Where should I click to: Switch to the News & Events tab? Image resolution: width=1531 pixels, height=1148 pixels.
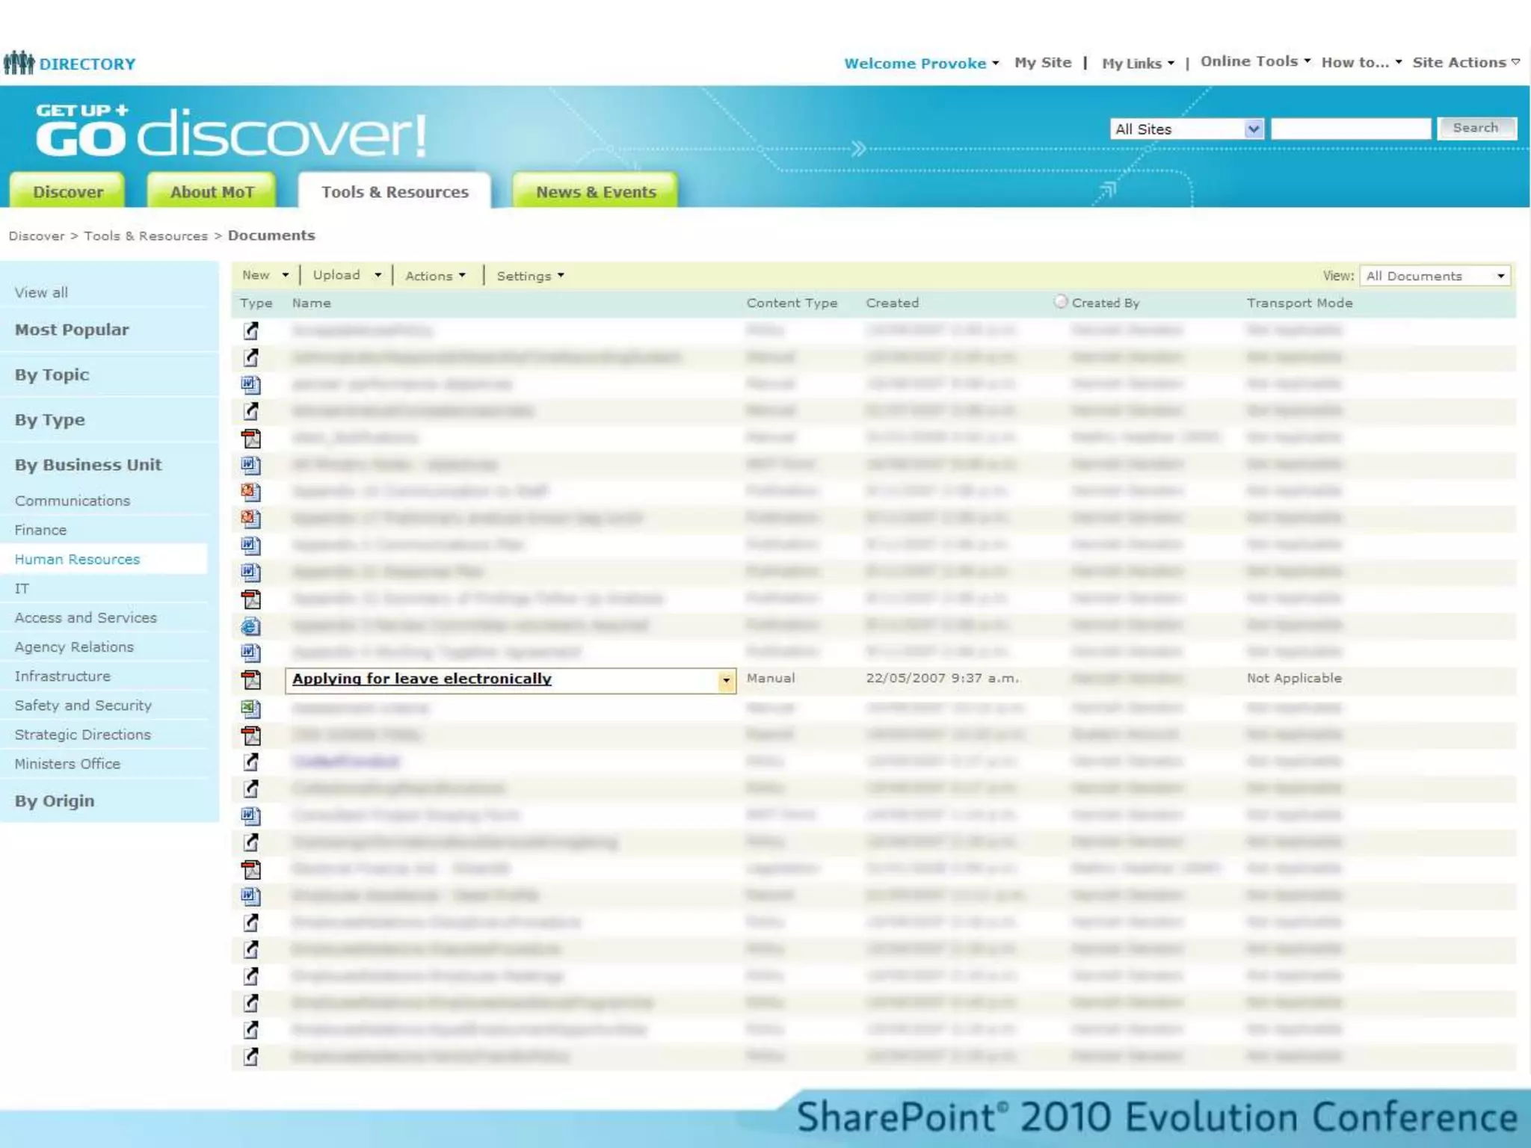595,192
